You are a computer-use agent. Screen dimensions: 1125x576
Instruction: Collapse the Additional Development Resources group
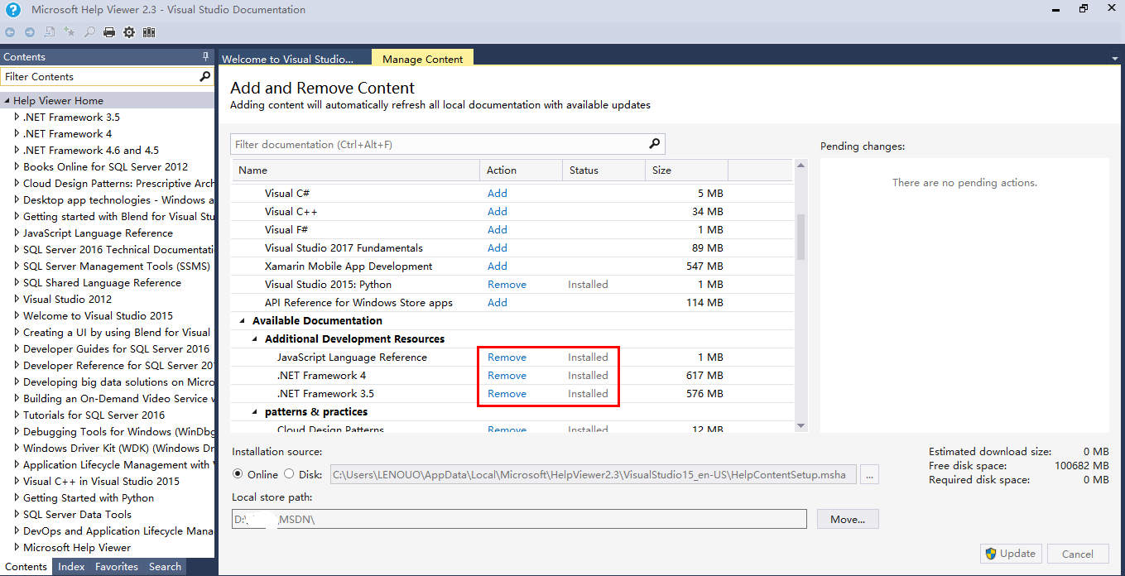pyautogui.click(x=255, y=339)
